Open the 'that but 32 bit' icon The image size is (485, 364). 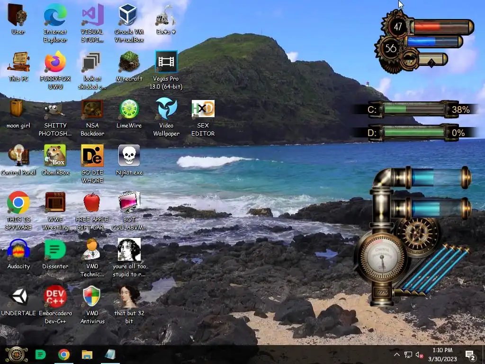coord(129,305)
